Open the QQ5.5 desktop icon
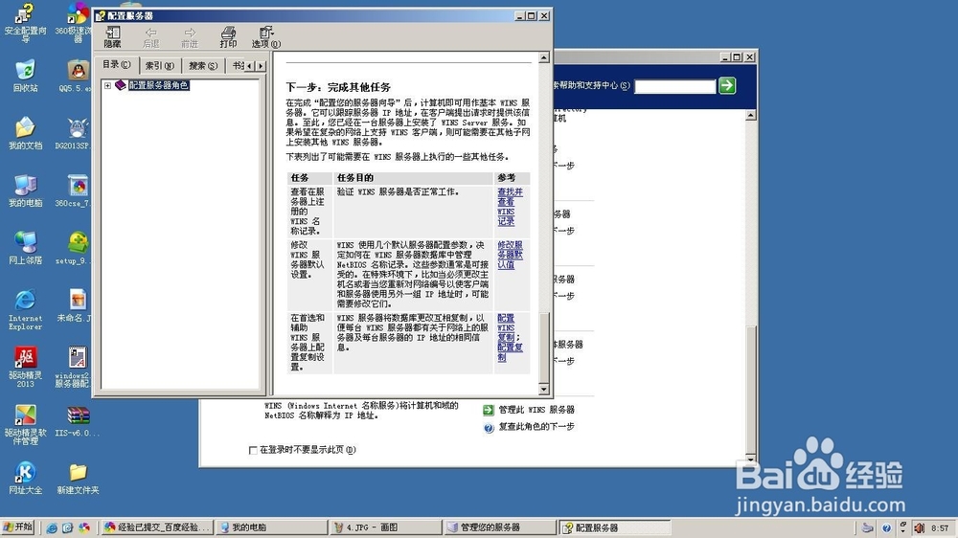The image size is (958, 538). (76, 75)
